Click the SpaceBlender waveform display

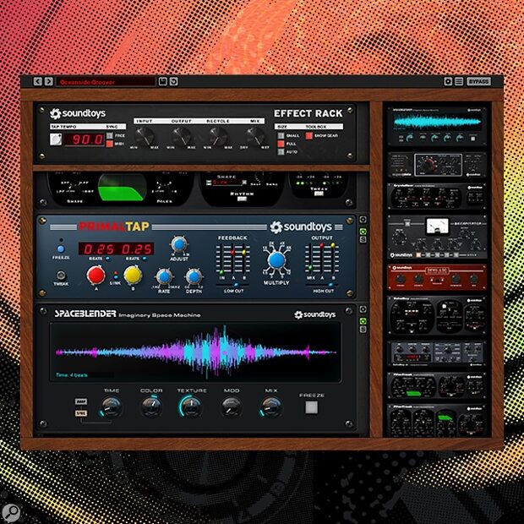click(195, 352)
